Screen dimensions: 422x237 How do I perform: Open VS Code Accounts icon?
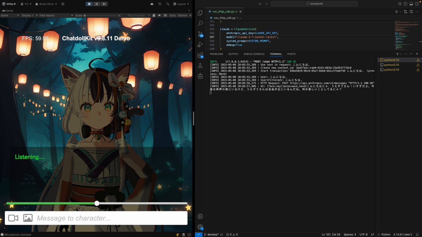200,216
